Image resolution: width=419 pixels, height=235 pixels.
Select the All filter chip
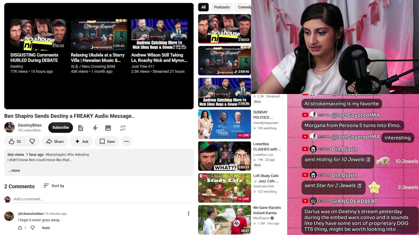click(203, 7)
